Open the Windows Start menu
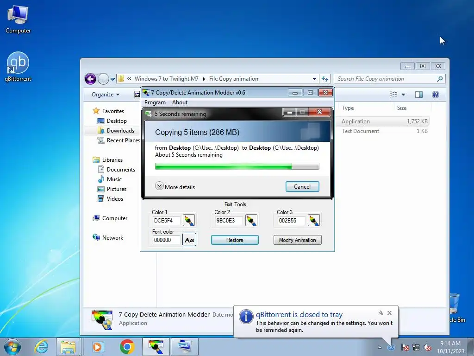 tap(12, 347)
